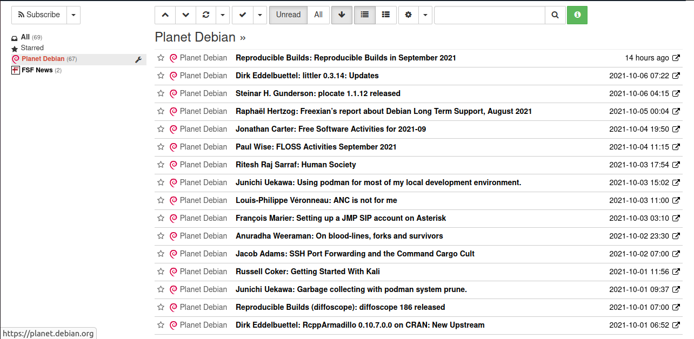Refresh feeds with the reload icon
Screen dimensions: 694x339
point(206,15)
